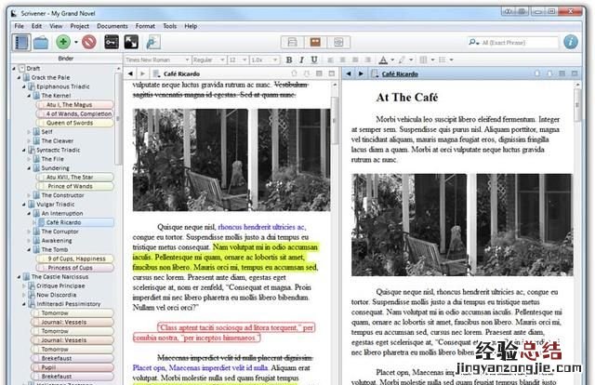Screen dimensions: 595x385
Task: Open the Format menu
Action: click(144, 26)
